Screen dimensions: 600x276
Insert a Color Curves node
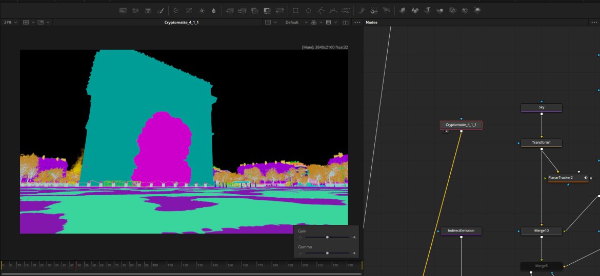(x=189, y=11)
